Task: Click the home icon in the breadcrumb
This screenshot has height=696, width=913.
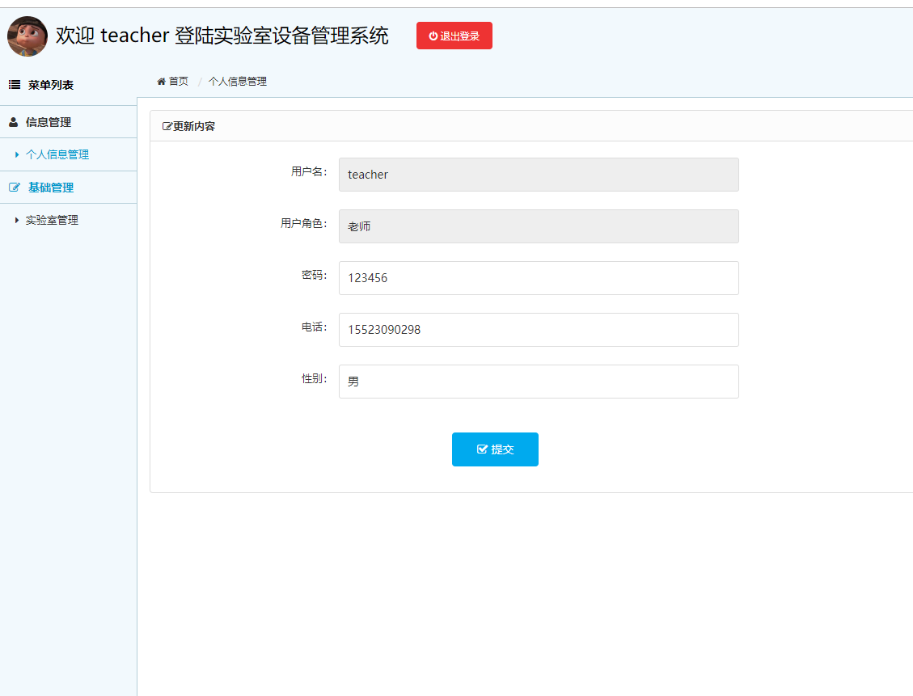Action: [161, 81]
